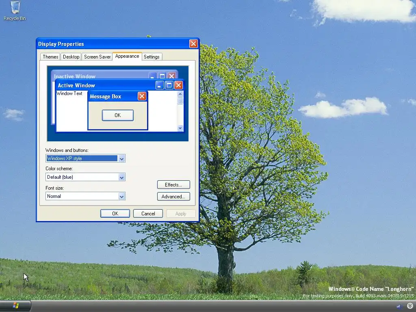Viewport: 416px width, 312px height.
Task: Open the Screen Saver tab
Action: 97,57
